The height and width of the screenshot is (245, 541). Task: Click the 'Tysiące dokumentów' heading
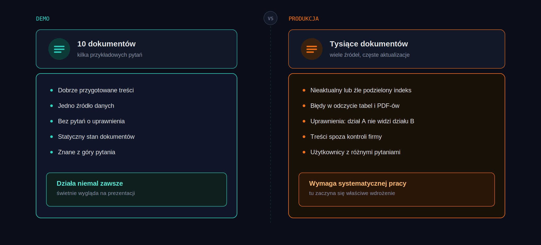tap(369, 44)
